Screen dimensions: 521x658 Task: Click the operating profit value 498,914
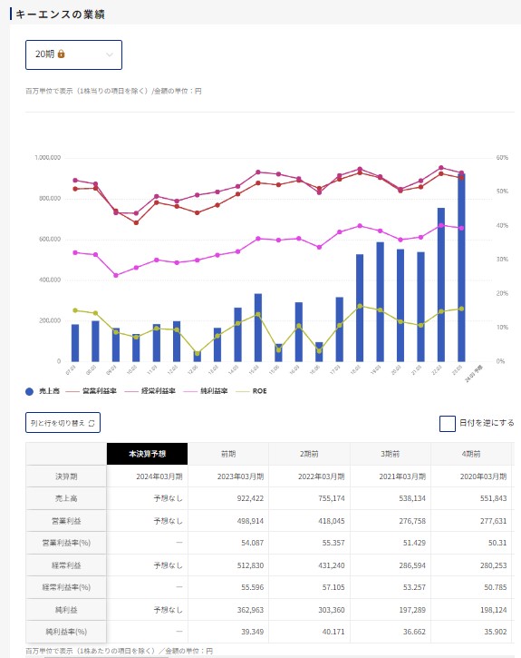tap(250, 521)
